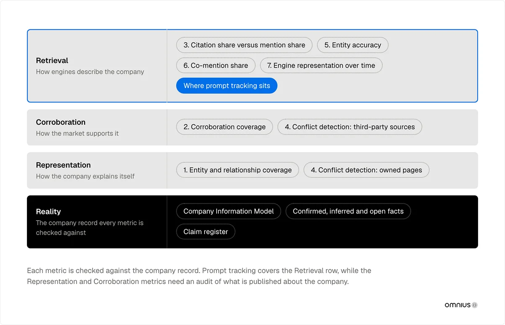Select 'Confirmed, inferred and open facts' chip

pyautogui.click(x=348, y=211)
